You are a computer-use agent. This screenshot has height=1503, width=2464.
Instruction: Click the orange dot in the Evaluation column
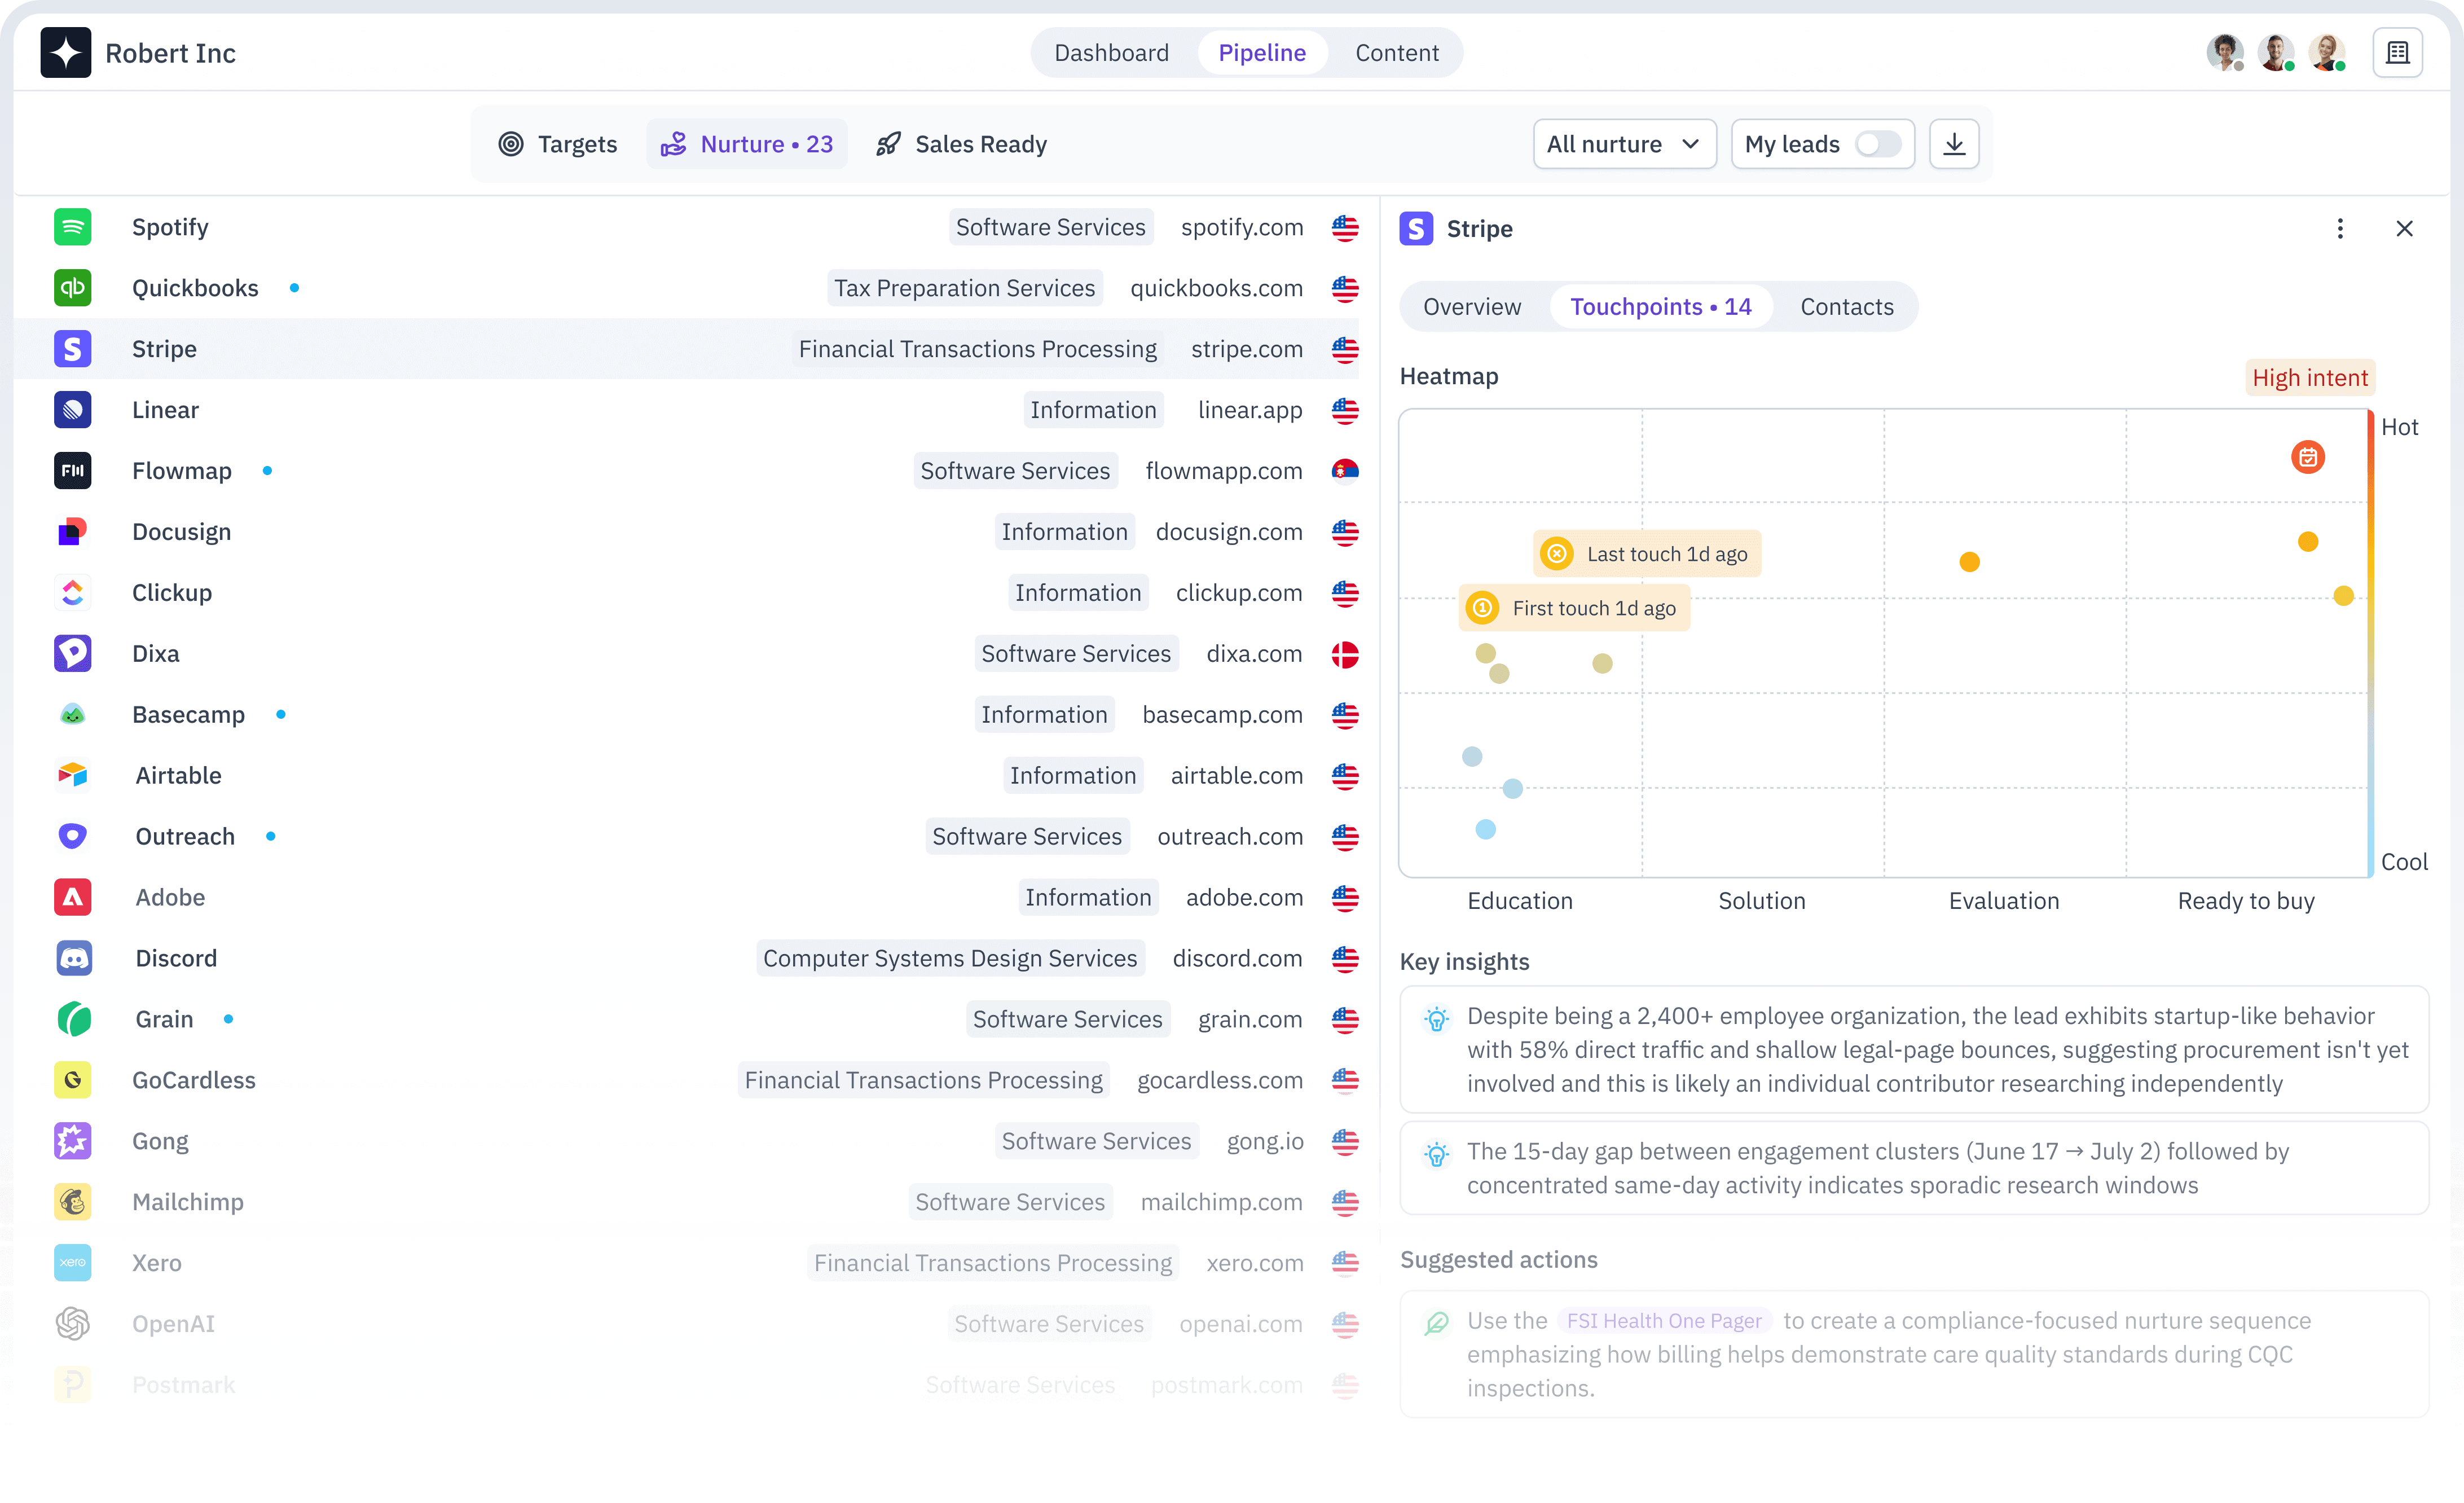click(1970, 562)
